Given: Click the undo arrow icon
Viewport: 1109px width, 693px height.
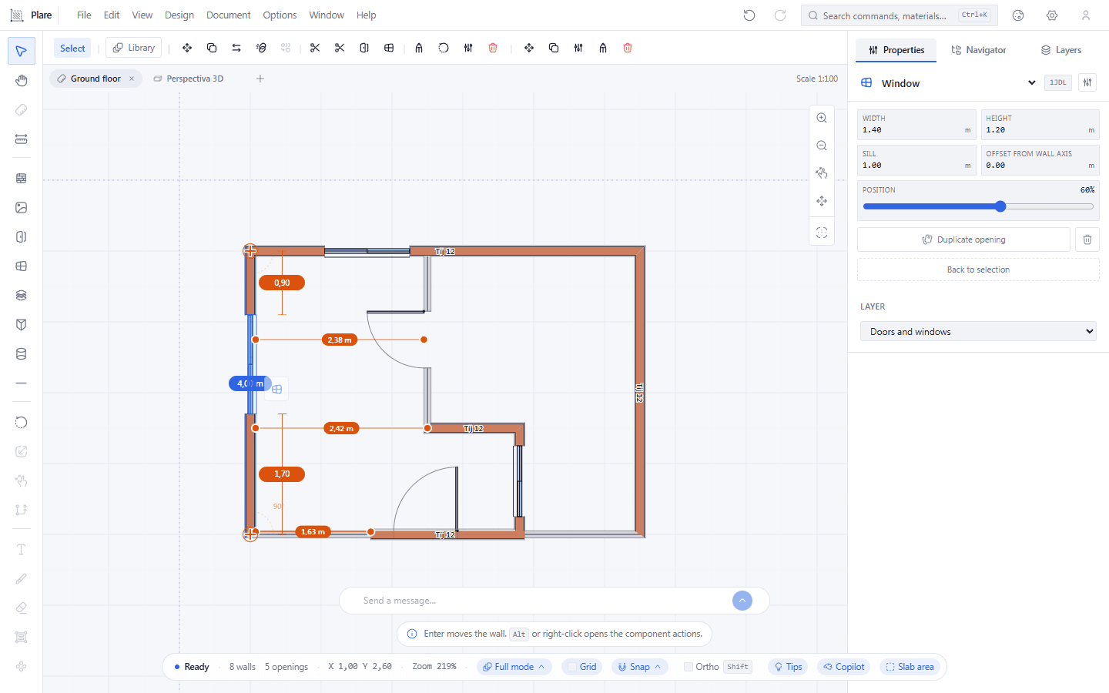Looking at the screenshot, I should click(749, 15).
